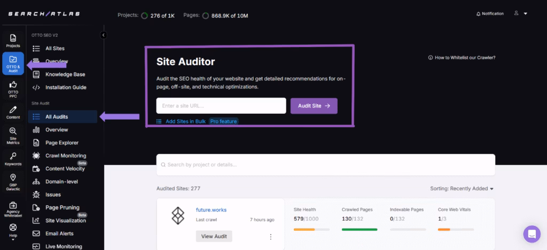
Task: Click the Audit Site button
Action: pos(314,106)
